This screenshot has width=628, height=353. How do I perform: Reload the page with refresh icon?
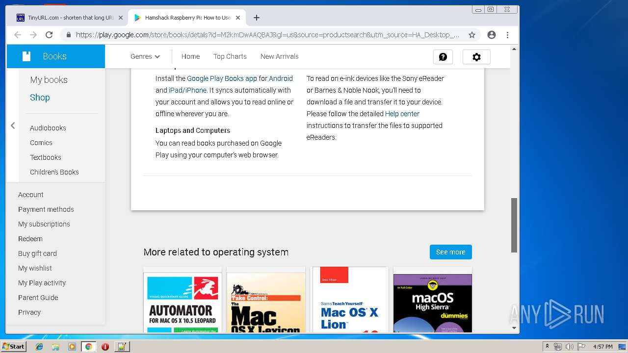click(x=49, y=35)
